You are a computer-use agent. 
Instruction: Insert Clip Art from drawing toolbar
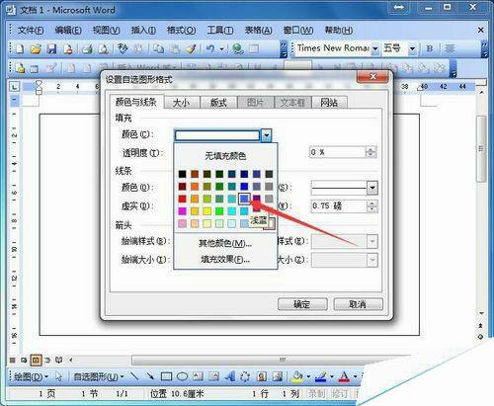click(x=262, y=376)
